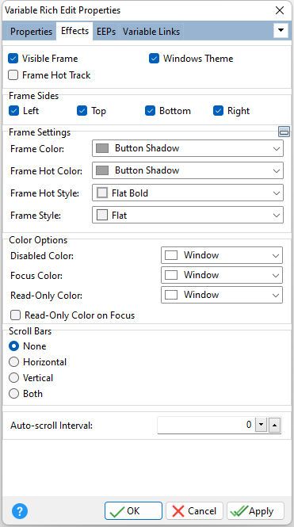Screen dimensions: 294x527
Task: Expand the Frame Style dropdown
Action: (x=188, y=215)
